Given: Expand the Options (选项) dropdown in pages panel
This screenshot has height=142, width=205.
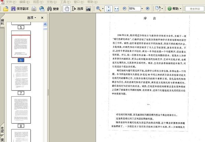Looking at the screenshot, I should tap(32, 18).
